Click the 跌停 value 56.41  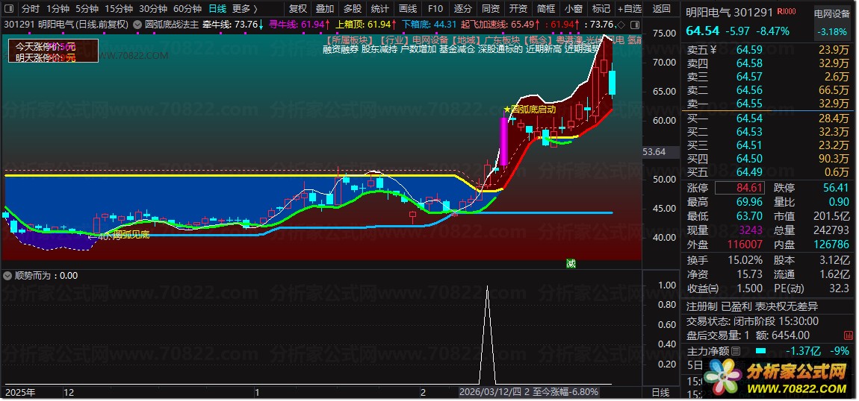coord(835,188)
